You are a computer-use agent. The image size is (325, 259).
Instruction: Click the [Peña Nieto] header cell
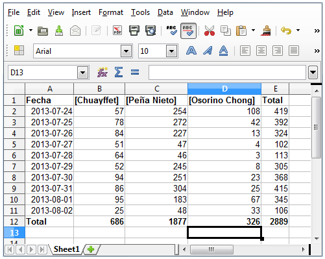tap(156, 100)
